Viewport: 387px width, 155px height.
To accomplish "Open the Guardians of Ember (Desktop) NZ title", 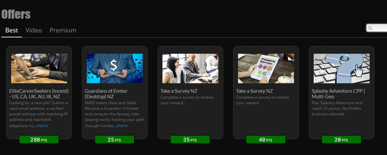I will (106, 94).
